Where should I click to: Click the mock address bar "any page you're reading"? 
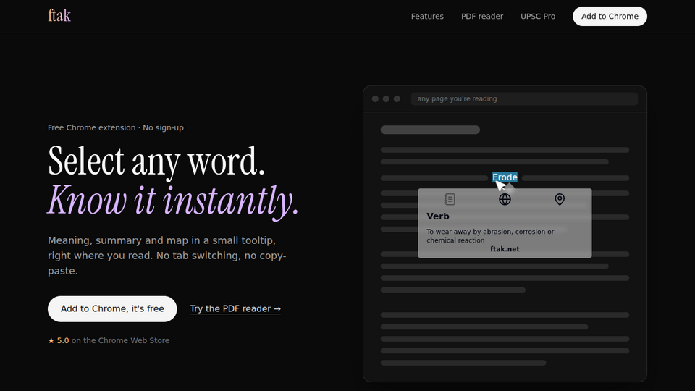tap(524, 99)
